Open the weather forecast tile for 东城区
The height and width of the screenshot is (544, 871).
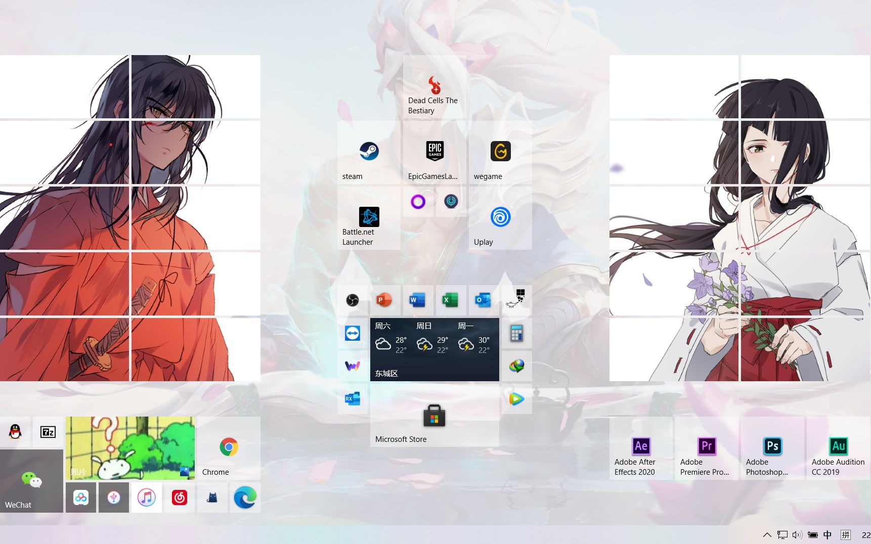click(x=434, y=349)
